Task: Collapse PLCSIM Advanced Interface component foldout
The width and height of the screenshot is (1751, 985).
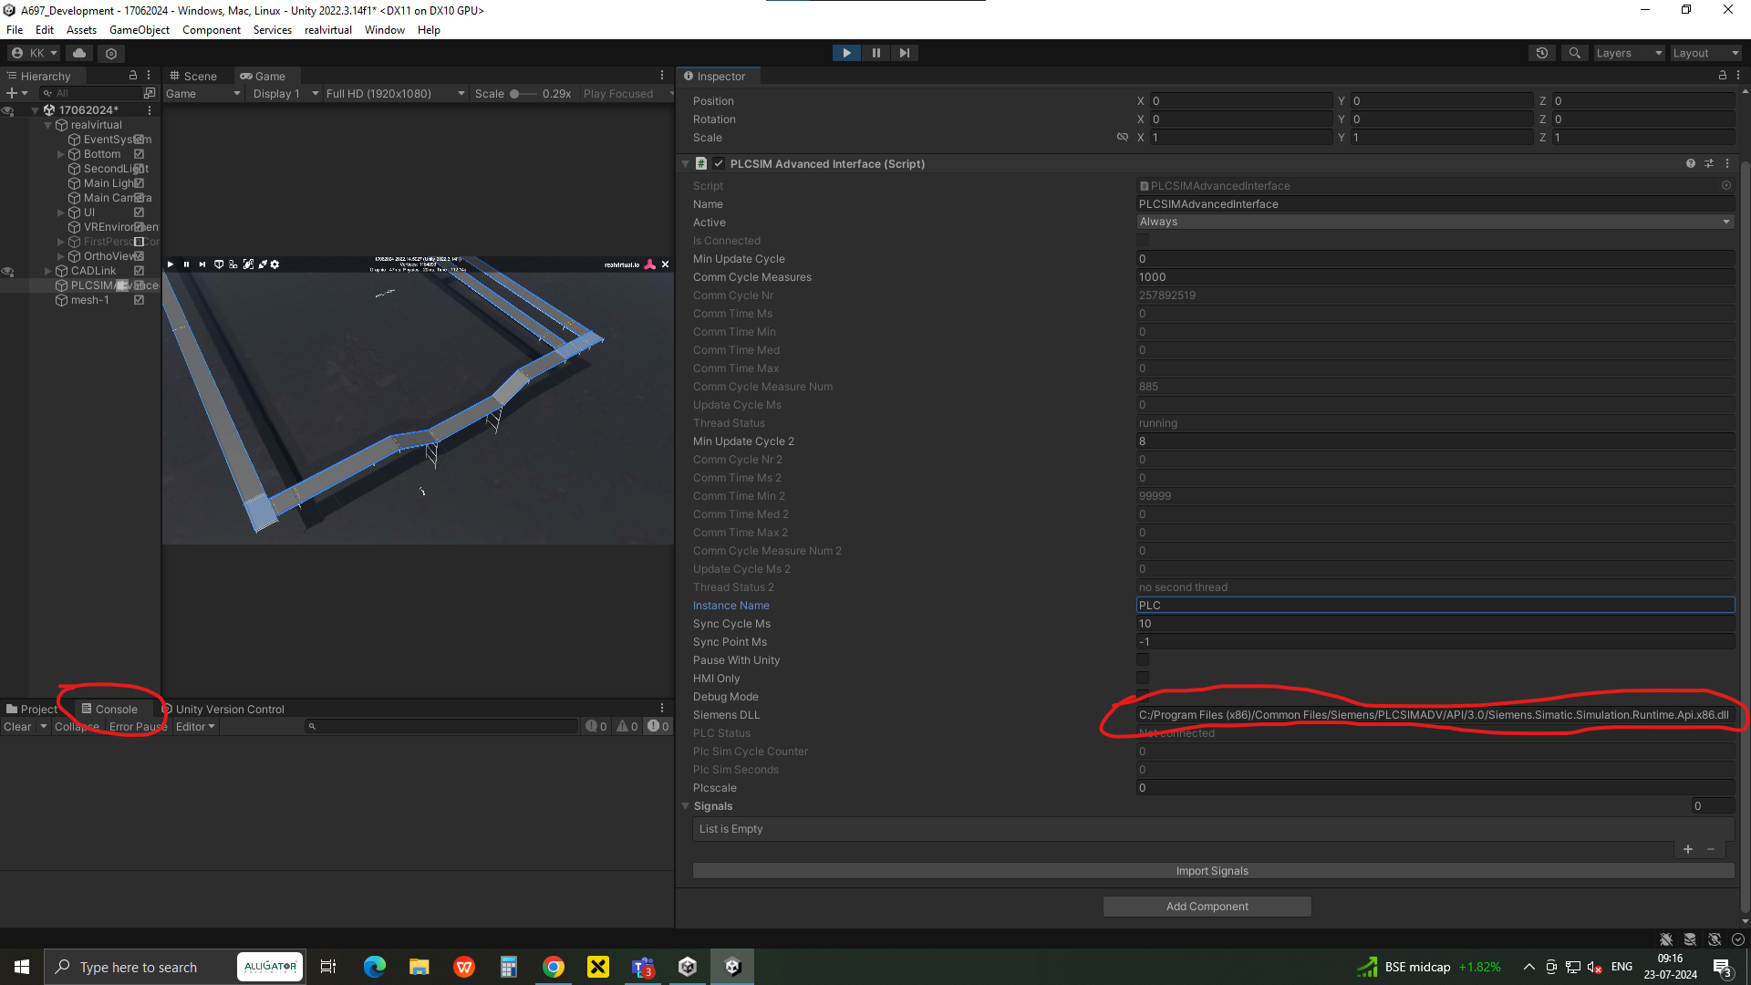Action: (x=685, y=163)
